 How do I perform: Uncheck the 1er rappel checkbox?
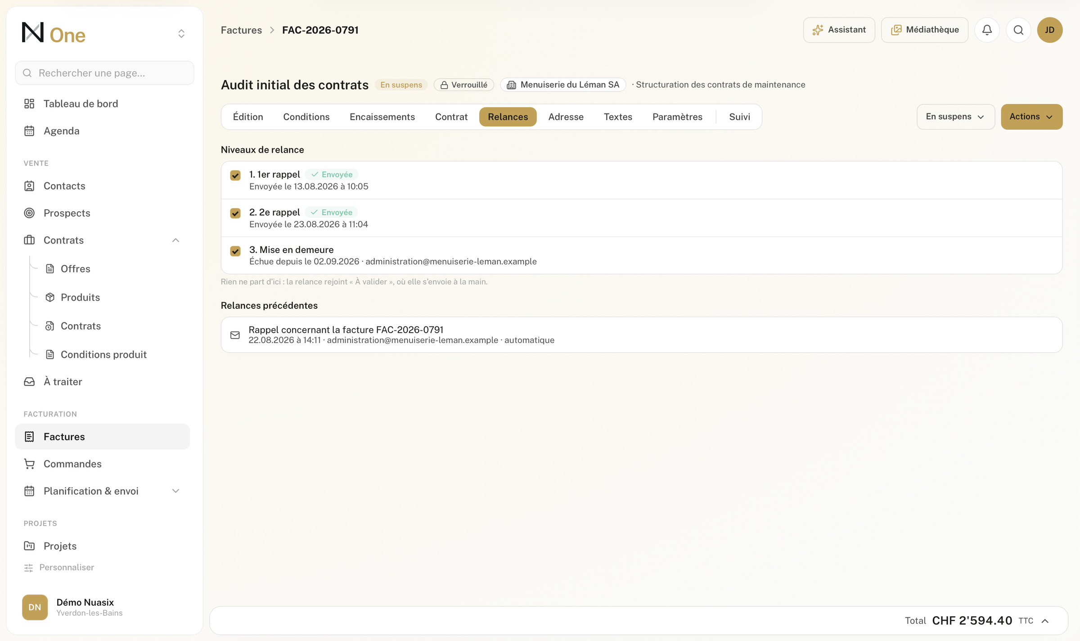235,176
